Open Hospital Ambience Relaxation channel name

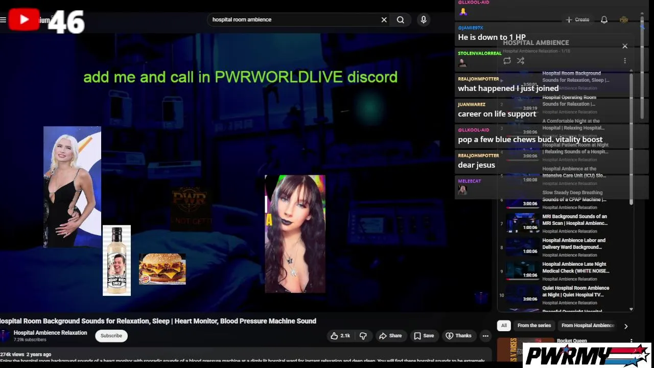pos(51,333)
